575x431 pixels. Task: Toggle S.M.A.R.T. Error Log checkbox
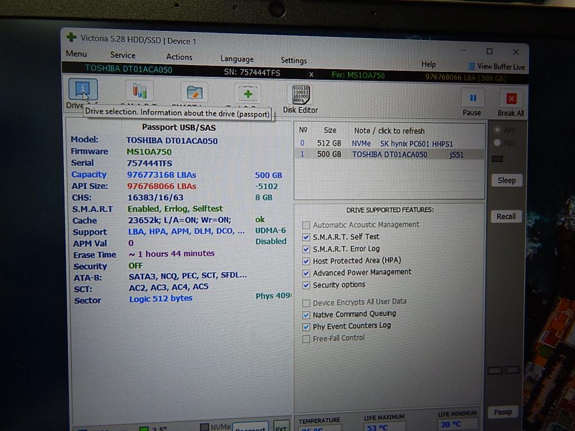[306, 249]
